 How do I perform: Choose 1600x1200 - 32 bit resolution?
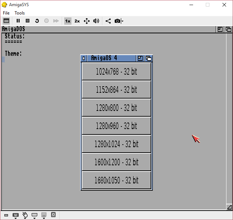pyautogui.click(x=116, y=162)
